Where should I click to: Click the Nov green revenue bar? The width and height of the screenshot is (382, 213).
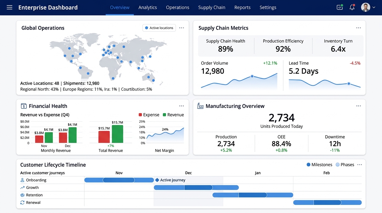[x=49, y=138]
